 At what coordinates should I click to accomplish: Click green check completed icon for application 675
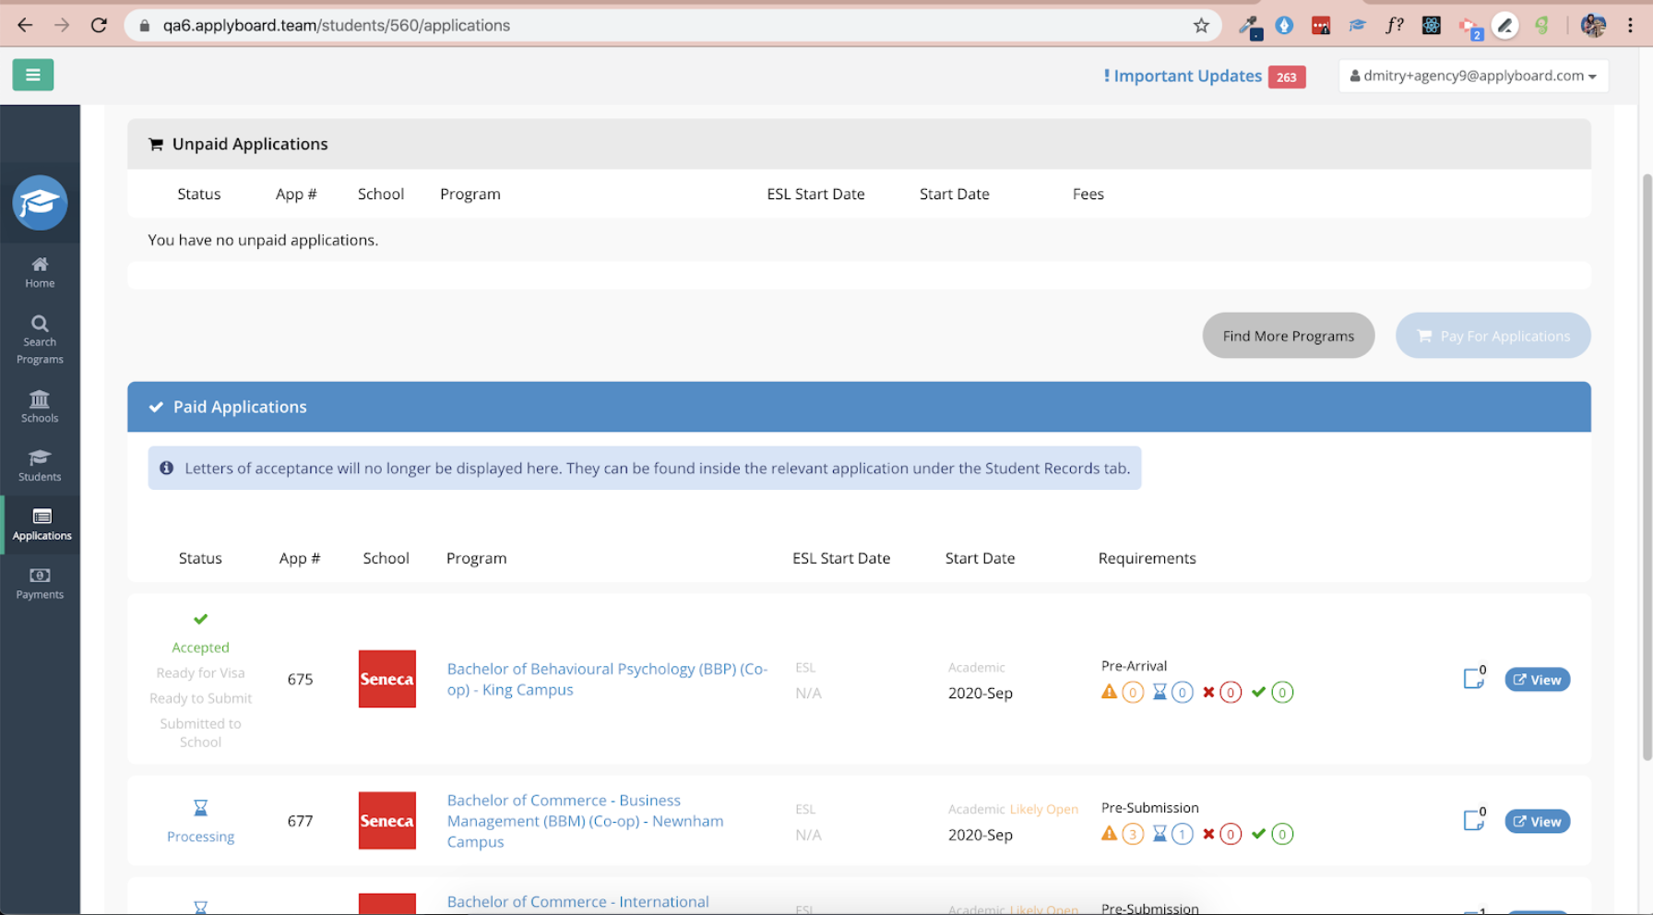click(1258, 692)
